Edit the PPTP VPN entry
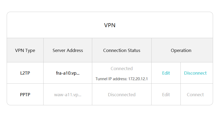 (x=166, y=95)
